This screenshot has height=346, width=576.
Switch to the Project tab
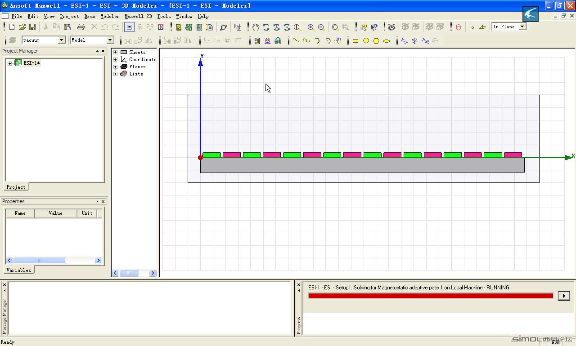tap(16, 187)
